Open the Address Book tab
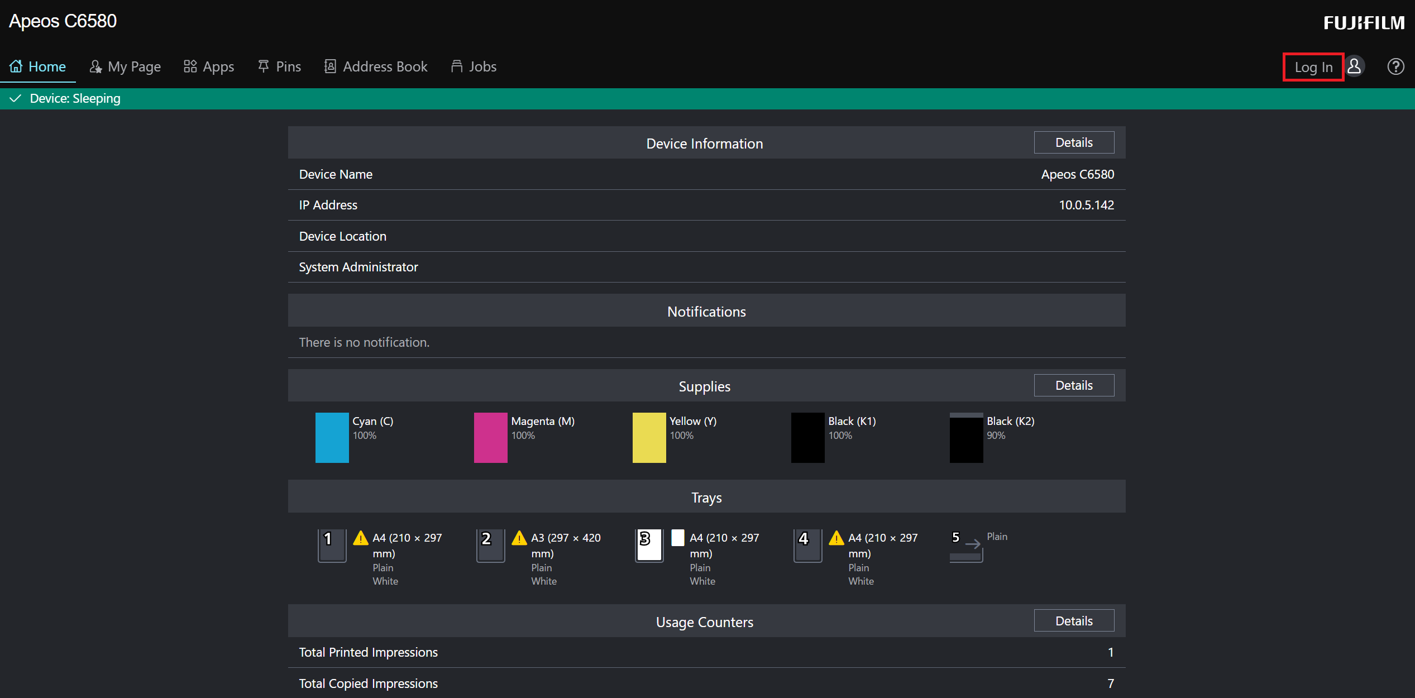Viewport: 1415px width, 698px height. tap(376, 66)
